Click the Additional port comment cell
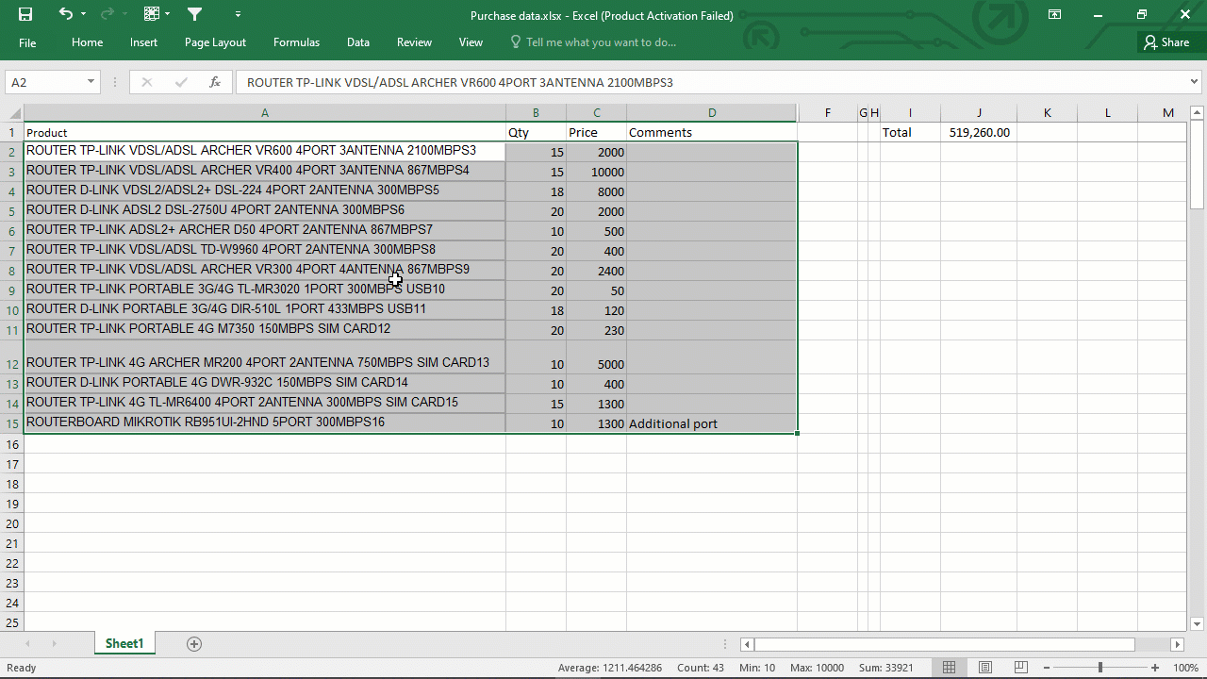Image resolution: width=1207 pixels, height=679 pixels. point(712,424)
